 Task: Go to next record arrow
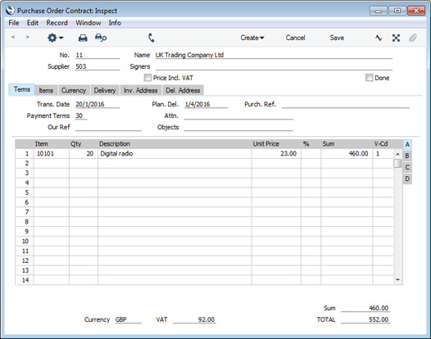pos(27,37)
